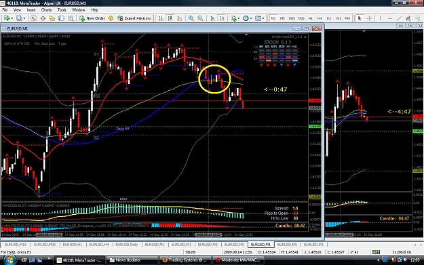Open the Tools menu
424x265 pixels.
[62, 10]
